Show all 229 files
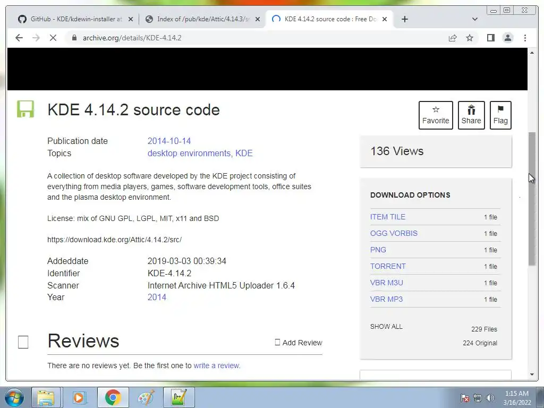 point(386,327)
